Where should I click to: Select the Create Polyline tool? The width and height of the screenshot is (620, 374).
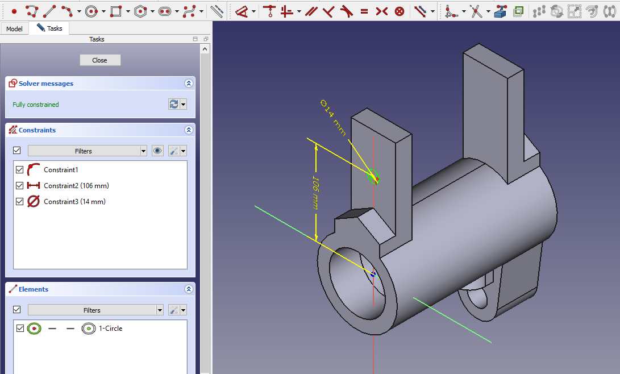32,11
